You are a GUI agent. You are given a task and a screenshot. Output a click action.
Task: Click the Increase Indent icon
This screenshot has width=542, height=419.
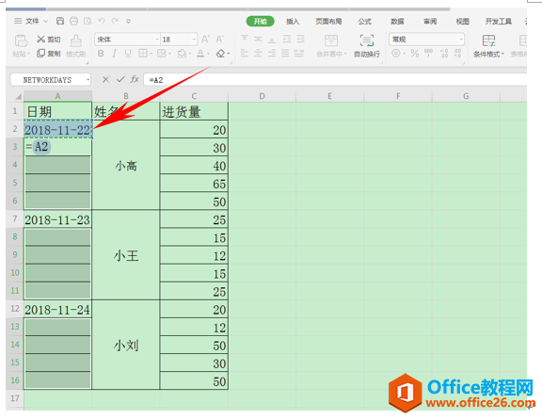(x=301, y=39)
